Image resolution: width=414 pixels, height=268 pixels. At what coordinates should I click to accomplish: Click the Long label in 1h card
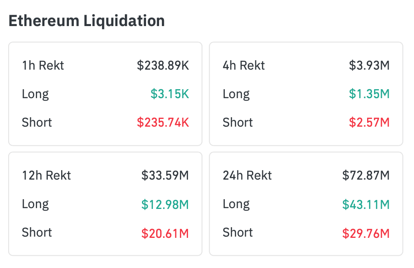[35, 94]
